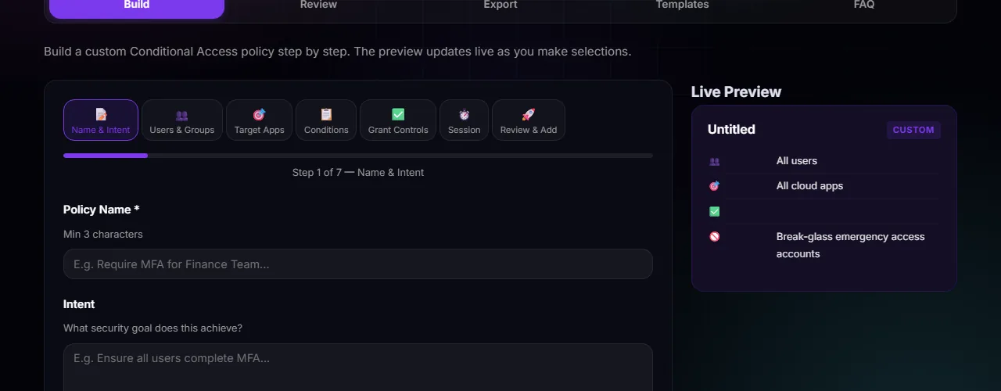Click the green checkmark icon in Live Preview
Viewport: 1001px width, 391px height.
[x=714, y=211]
